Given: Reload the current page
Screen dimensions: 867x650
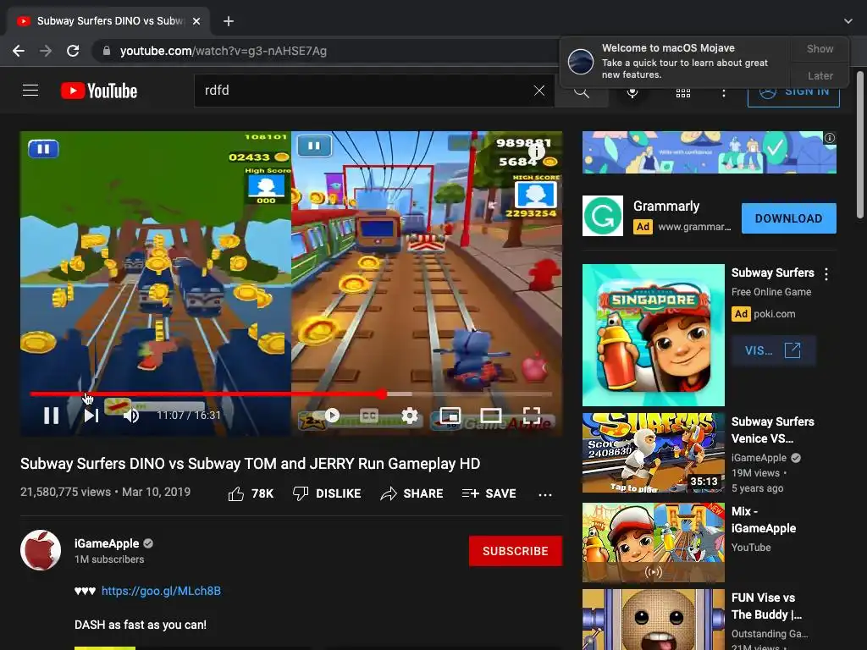Looking at the screenshot, I should point(73,51).
